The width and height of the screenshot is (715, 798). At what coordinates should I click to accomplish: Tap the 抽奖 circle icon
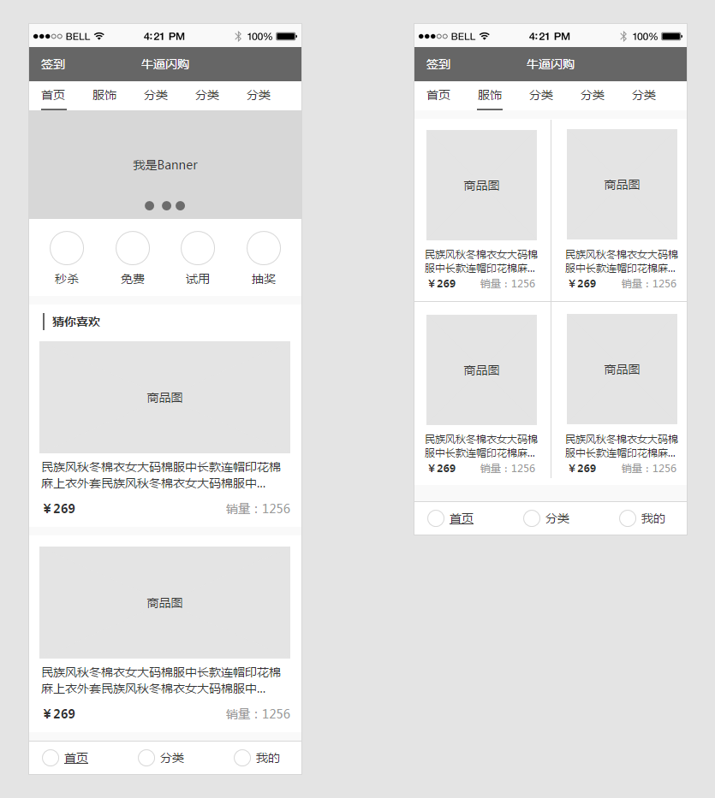tap(264, 248)
